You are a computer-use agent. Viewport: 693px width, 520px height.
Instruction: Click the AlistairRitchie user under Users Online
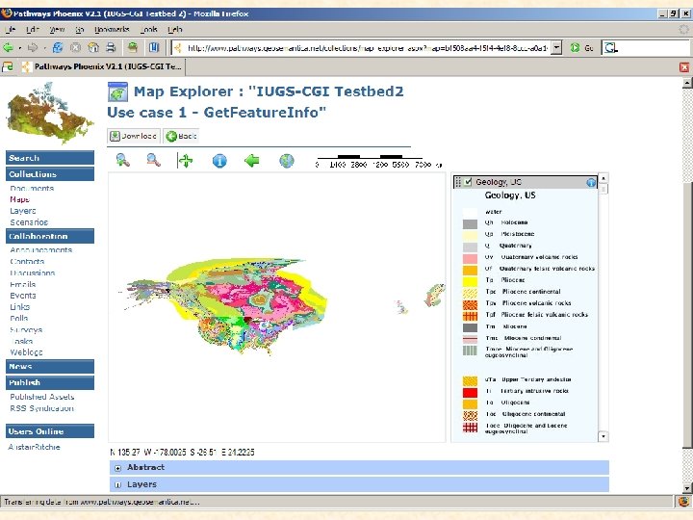pyautogui.click(x=34, y=447)
